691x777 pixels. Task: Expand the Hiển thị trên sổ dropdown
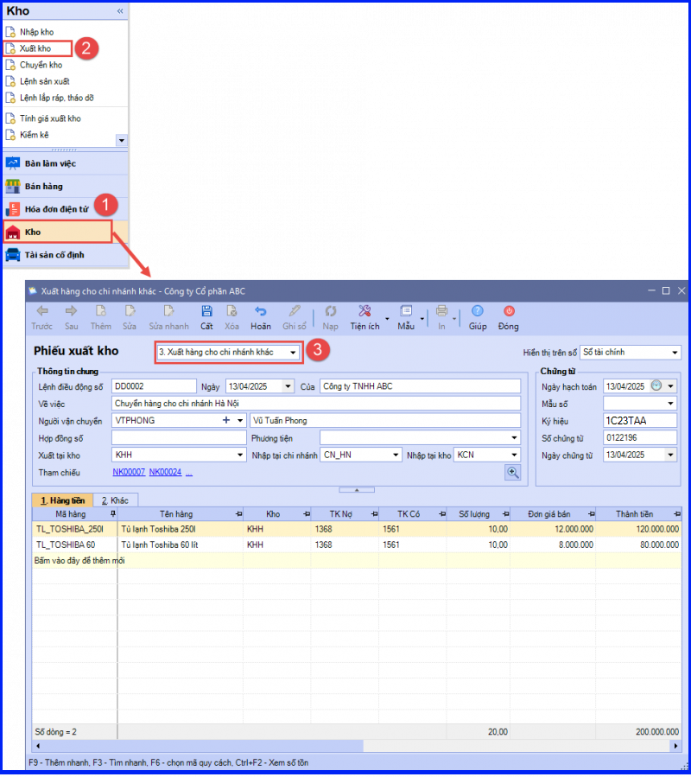pyautogui.click(x=675, y=353)
